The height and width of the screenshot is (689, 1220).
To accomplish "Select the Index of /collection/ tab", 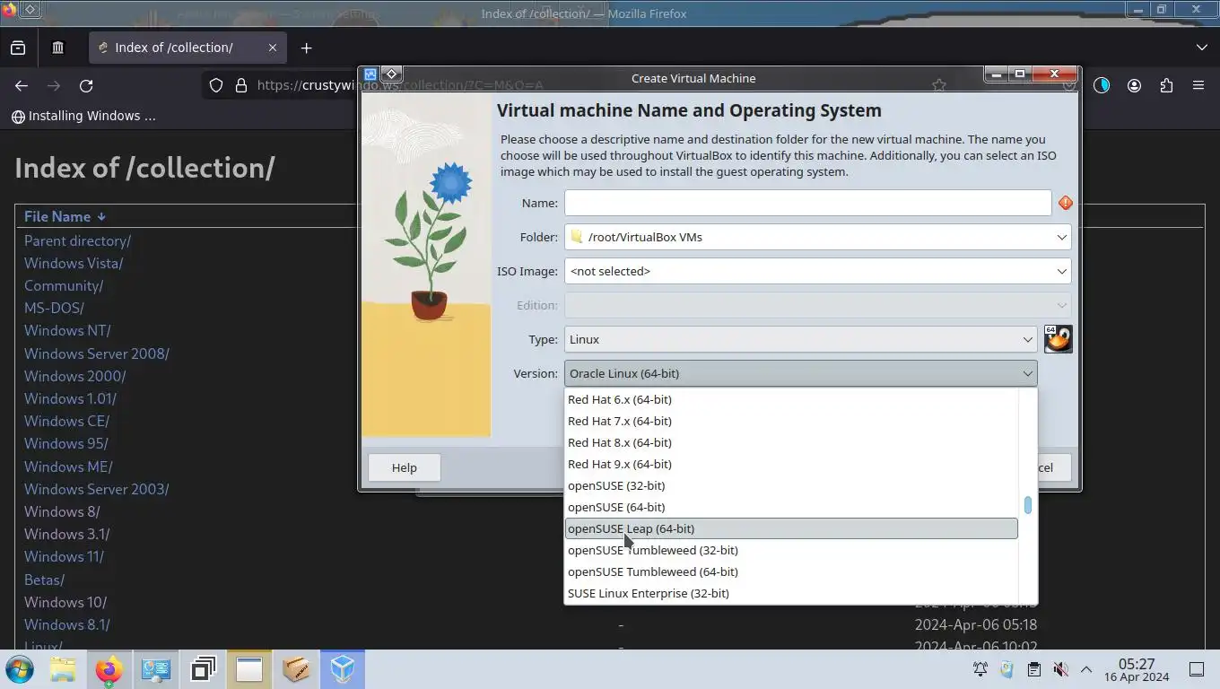I will click(x=188, y=48).
